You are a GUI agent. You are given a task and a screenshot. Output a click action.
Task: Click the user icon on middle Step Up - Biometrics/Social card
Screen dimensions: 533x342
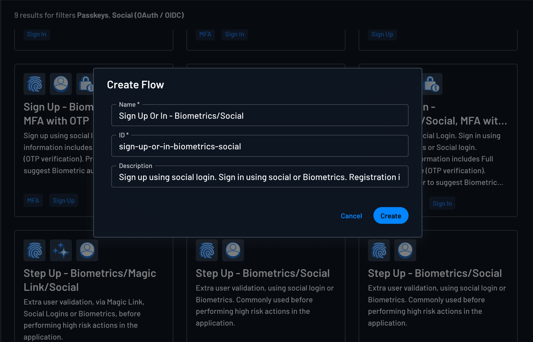click(233, 250)
